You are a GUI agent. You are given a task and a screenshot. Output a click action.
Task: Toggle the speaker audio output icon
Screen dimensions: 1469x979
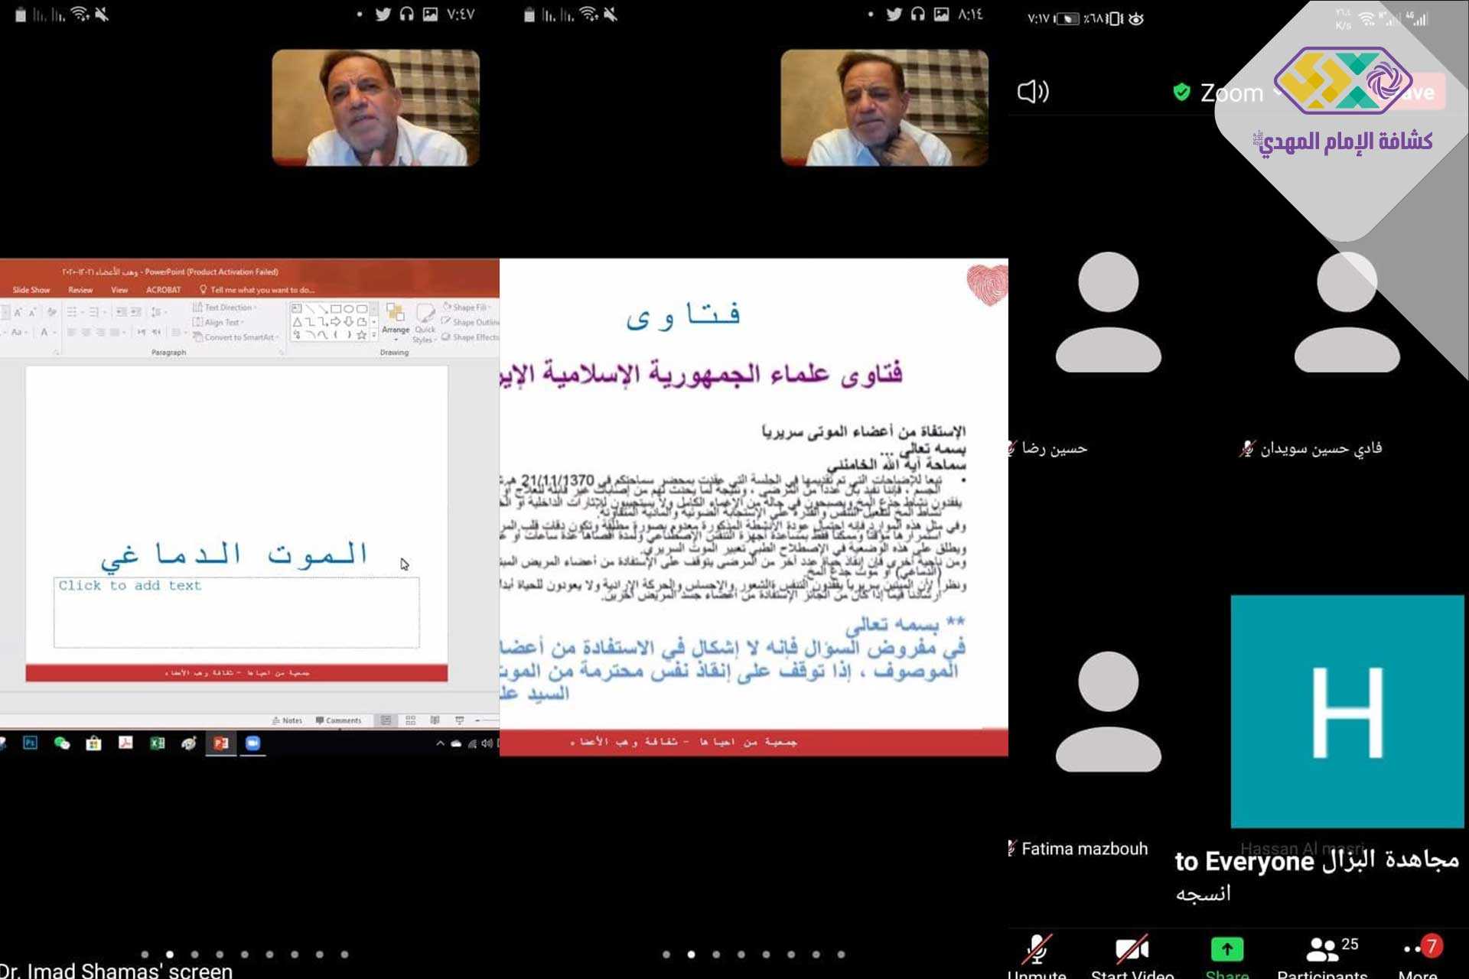[1032, 92]
